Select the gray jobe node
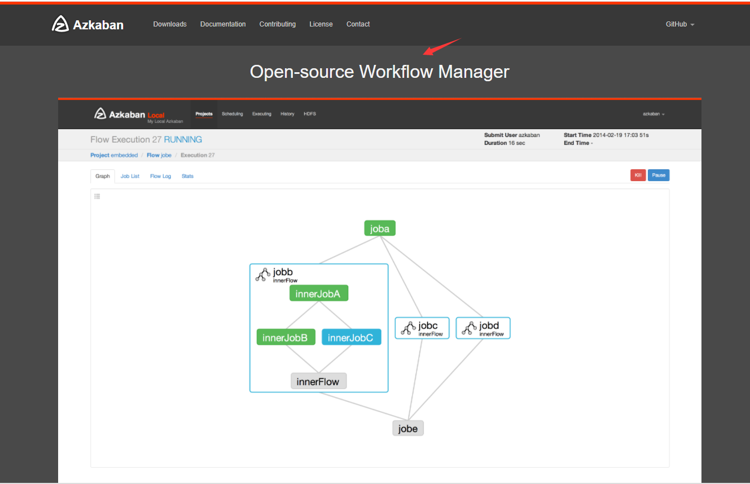Viewport: 750px width, 484px height. tap(408, 428)
